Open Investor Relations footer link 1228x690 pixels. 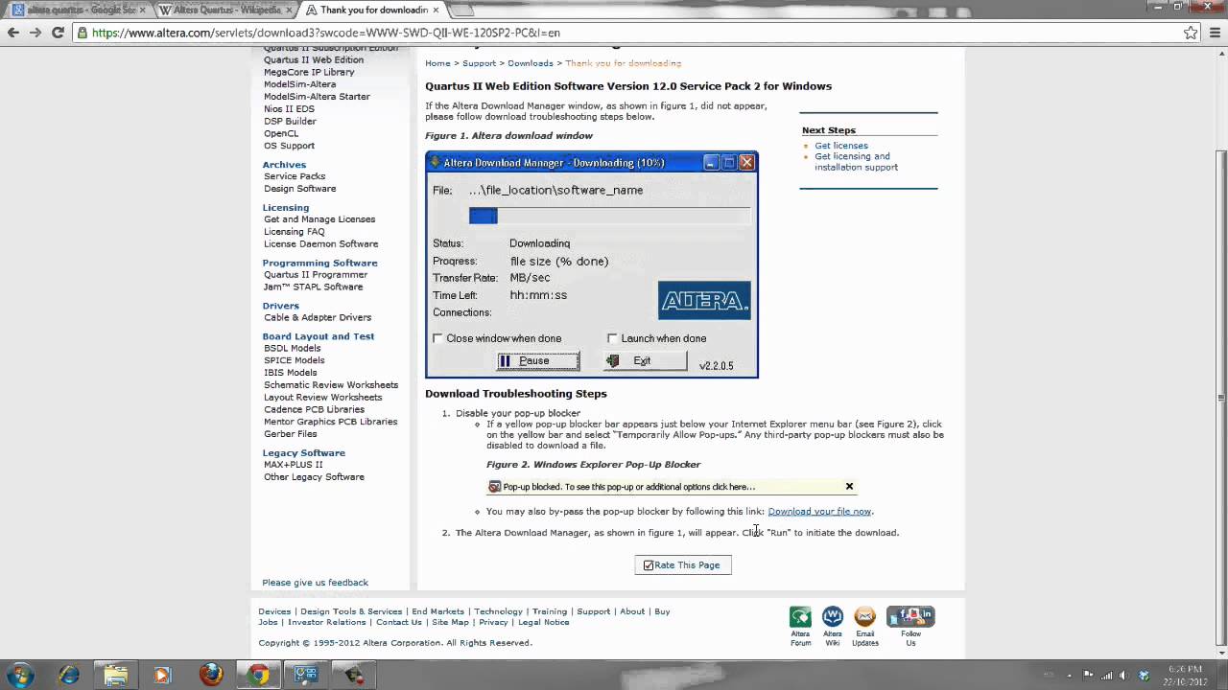[x=328, y=622]
